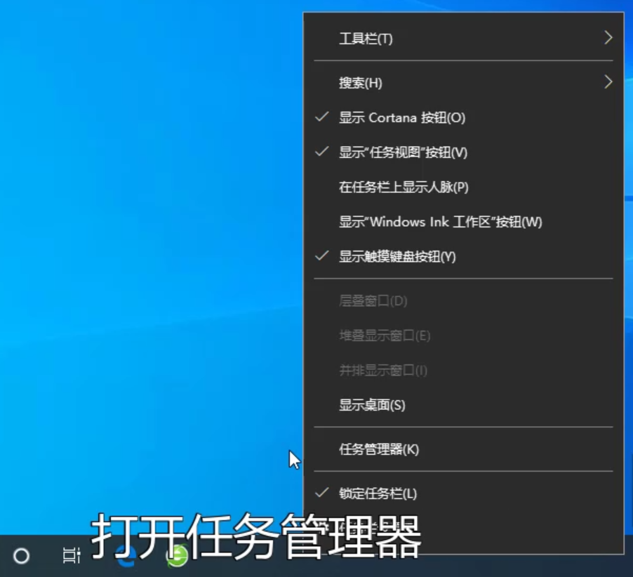
Task: Expand the 搜索 submenu arrow
Action: click(608, 82)
